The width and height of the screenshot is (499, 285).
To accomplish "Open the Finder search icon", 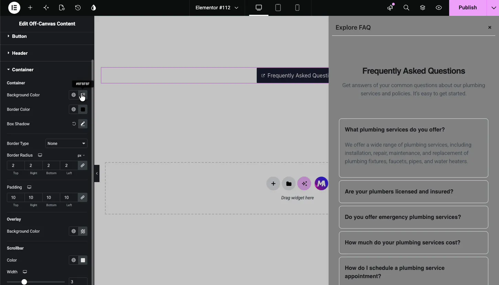I will click(406, 8).
